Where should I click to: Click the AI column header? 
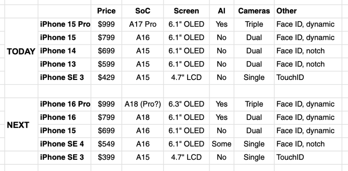pos(221,11)
